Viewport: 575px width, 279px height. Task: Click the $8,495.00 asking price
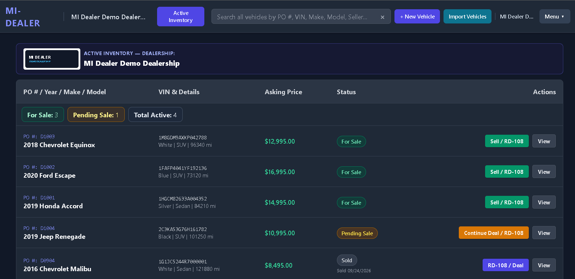[x=279, y=265]
